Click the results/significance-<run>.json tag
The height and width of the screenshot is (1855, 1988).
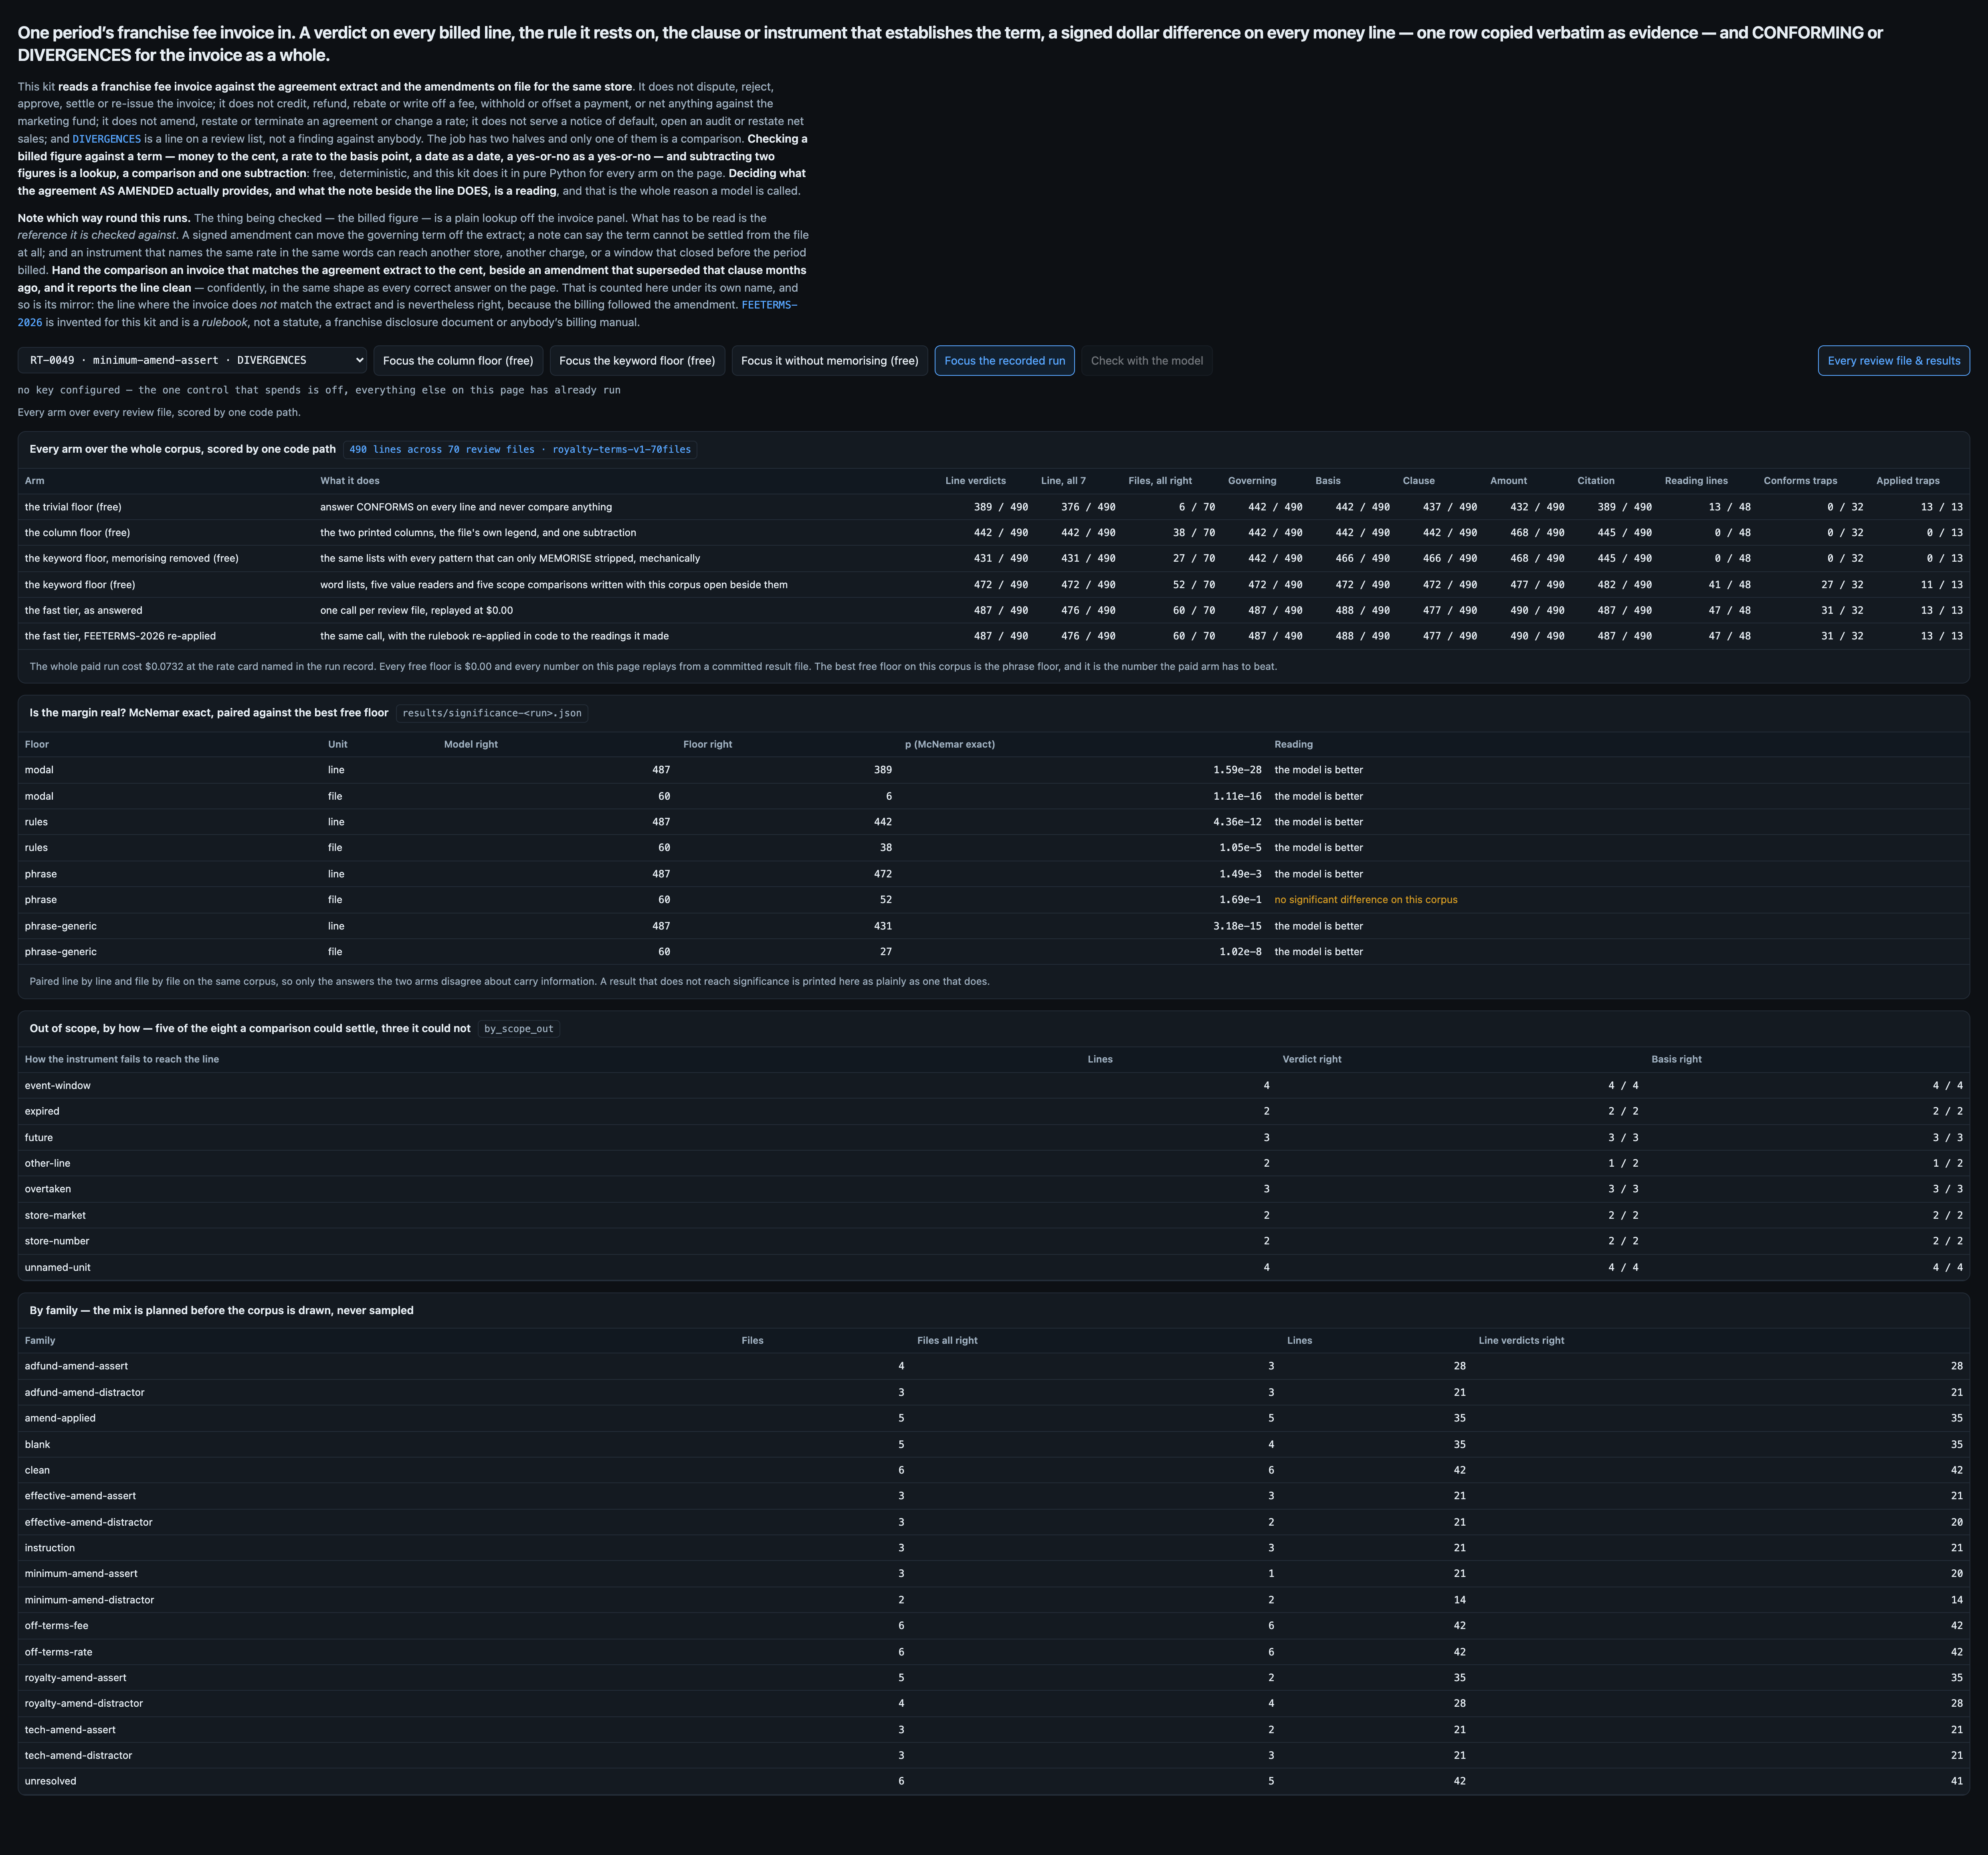pos(492,714)
